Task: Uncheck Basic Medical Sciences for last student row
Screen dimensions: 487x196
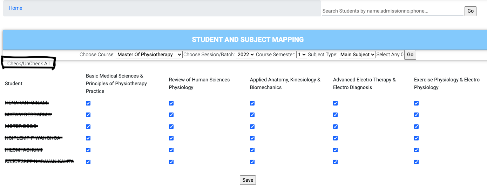Action: pos(88,162)
